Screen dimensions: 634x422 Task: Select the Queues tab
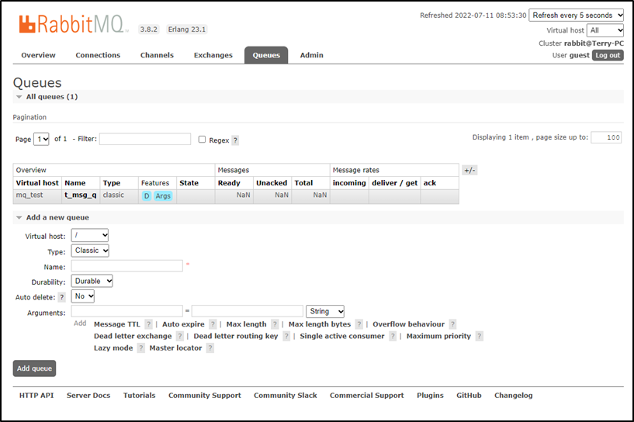click(x=266, y=55)
